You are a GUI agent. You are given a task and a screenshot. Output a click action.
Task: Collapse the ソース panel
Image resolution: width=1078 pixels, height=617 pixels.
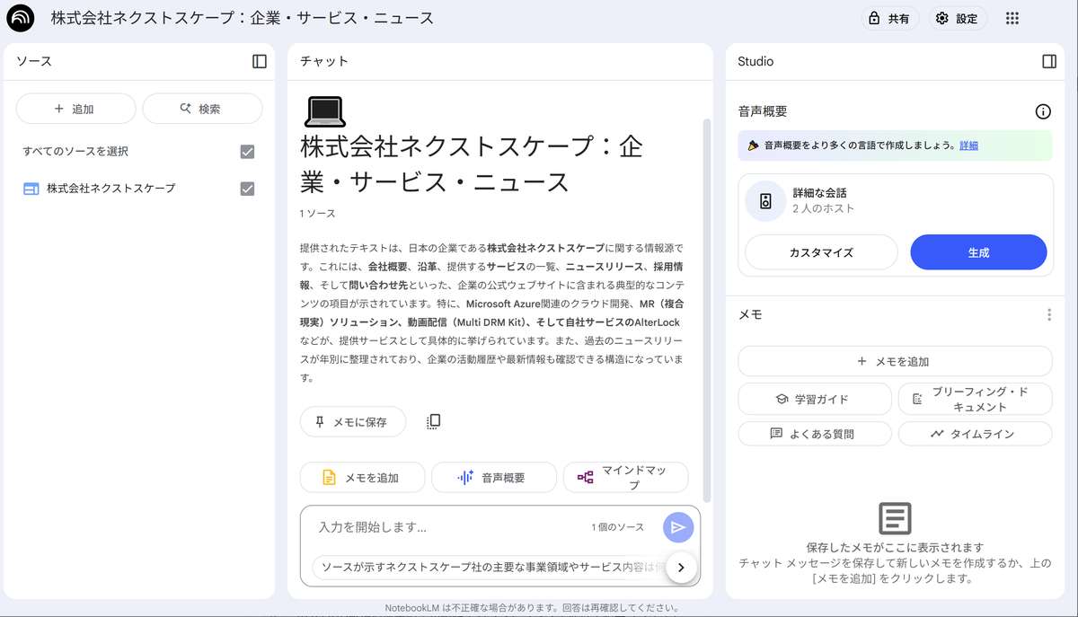260,61
